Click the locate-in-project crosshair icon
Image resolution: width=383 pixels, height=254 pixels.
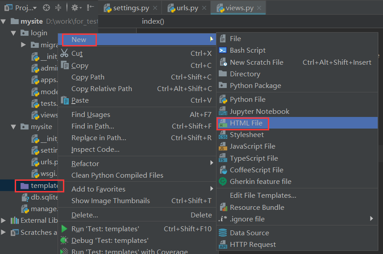tap(46, 8)
